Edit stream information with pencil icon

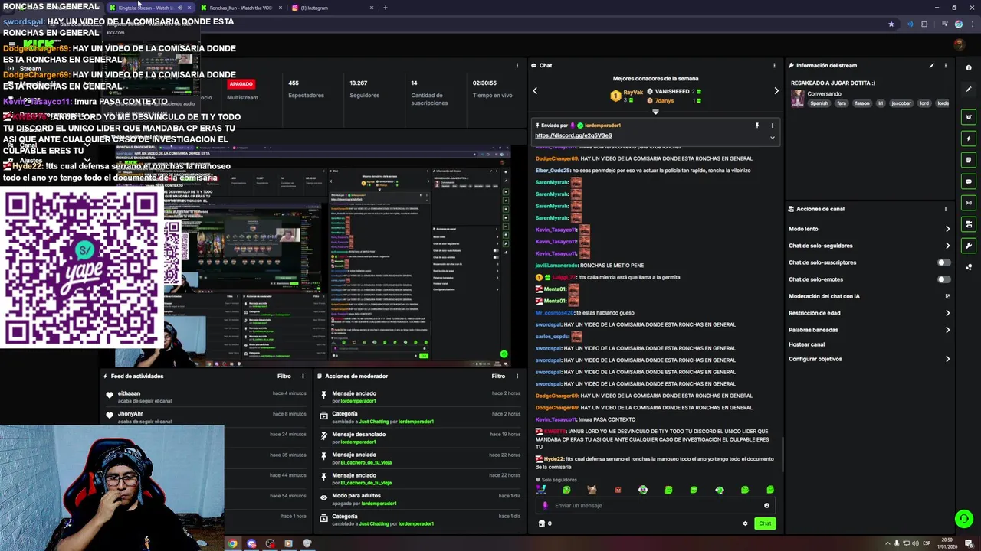tap(932, 65)
